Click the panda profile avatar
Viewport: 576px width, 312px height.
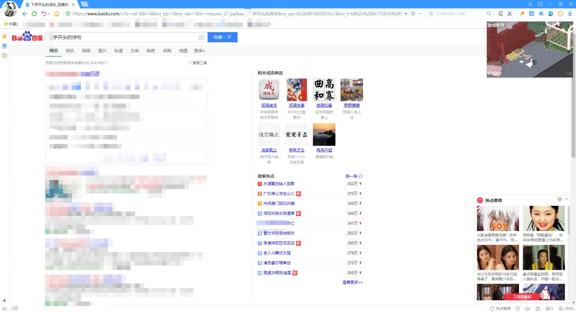click(x=10, y=9)
